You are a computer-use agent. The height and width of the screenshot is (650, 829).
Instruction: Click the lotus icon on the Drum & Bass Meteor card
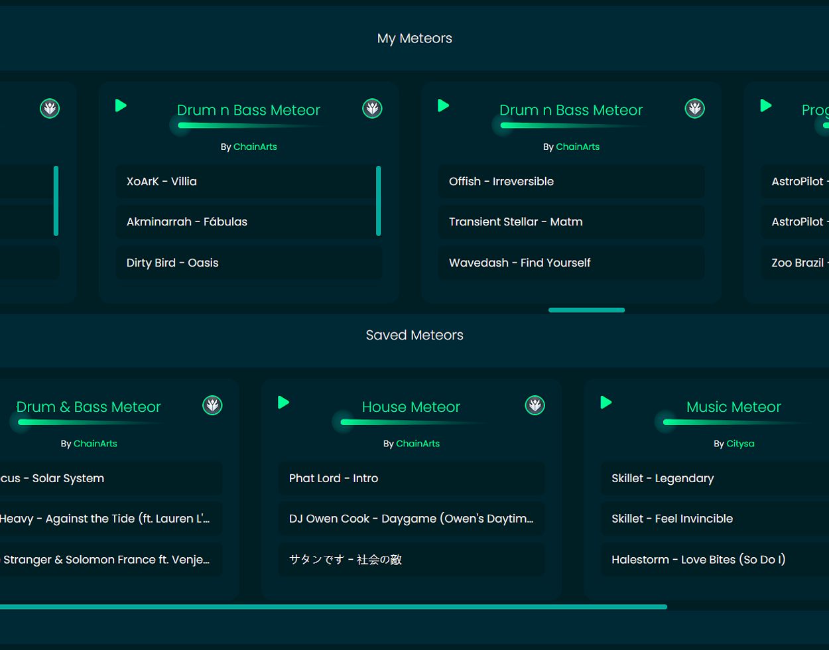212,405
